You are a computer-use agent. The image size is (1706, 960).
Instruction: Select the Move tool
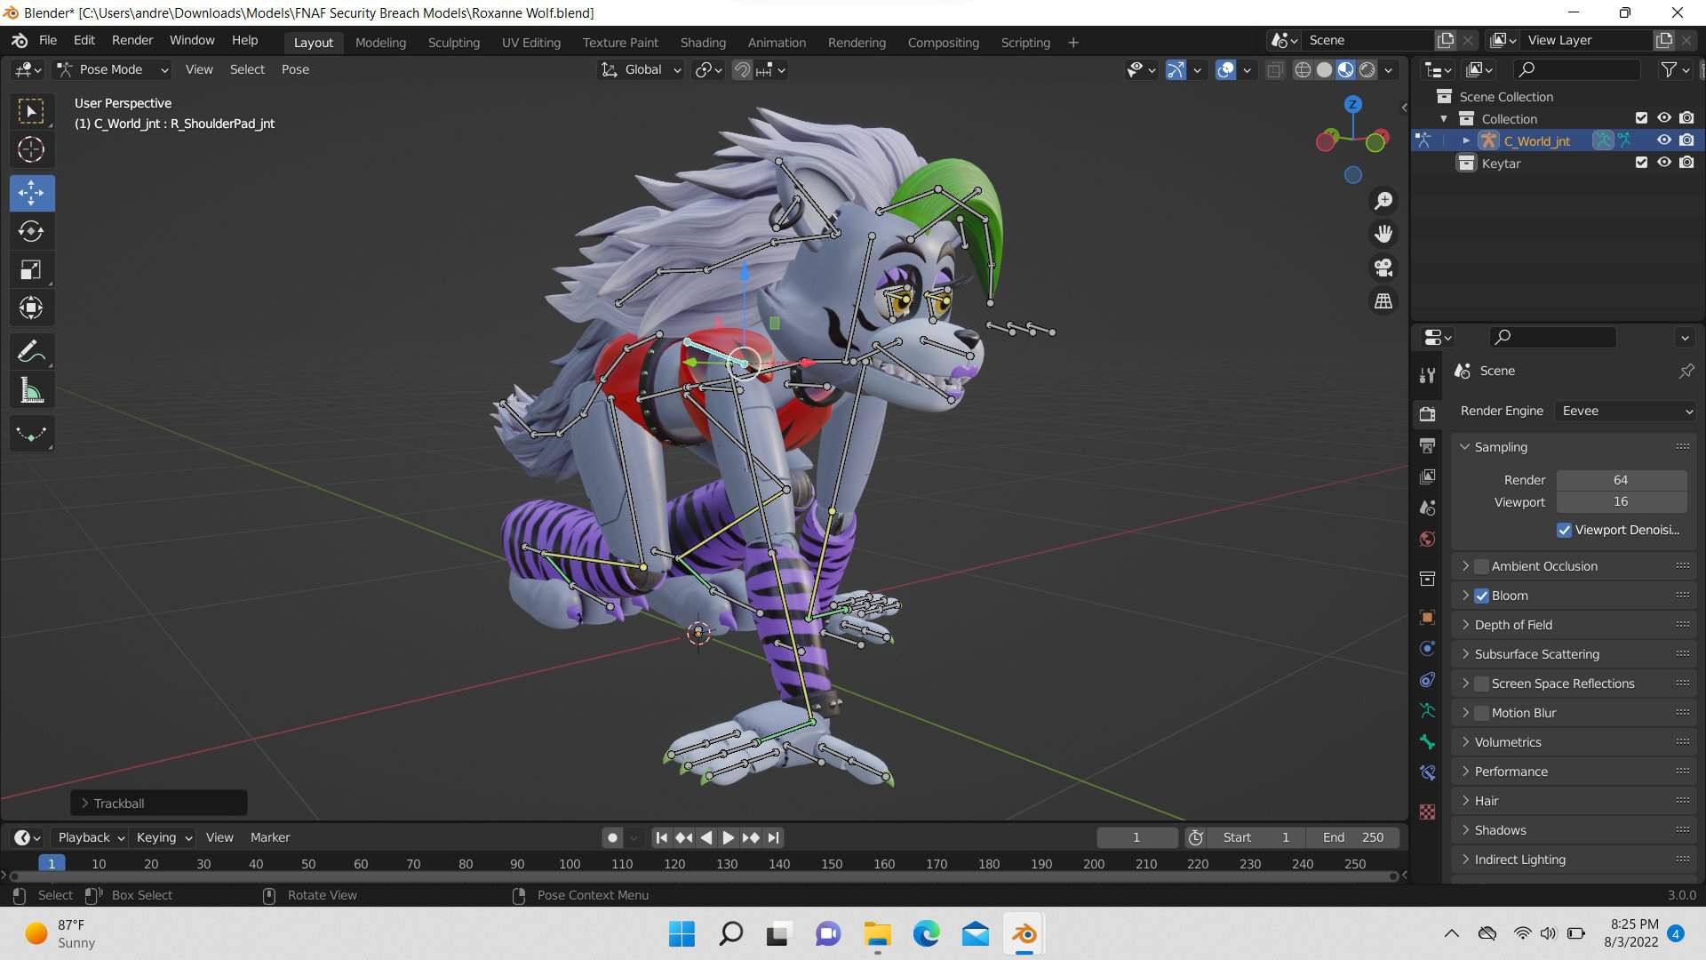click(x=32, y=193)
